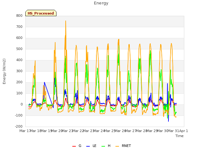Click the HS_Processed annotation label
This screenshot has height=152, width=203.
click(41, 13)
